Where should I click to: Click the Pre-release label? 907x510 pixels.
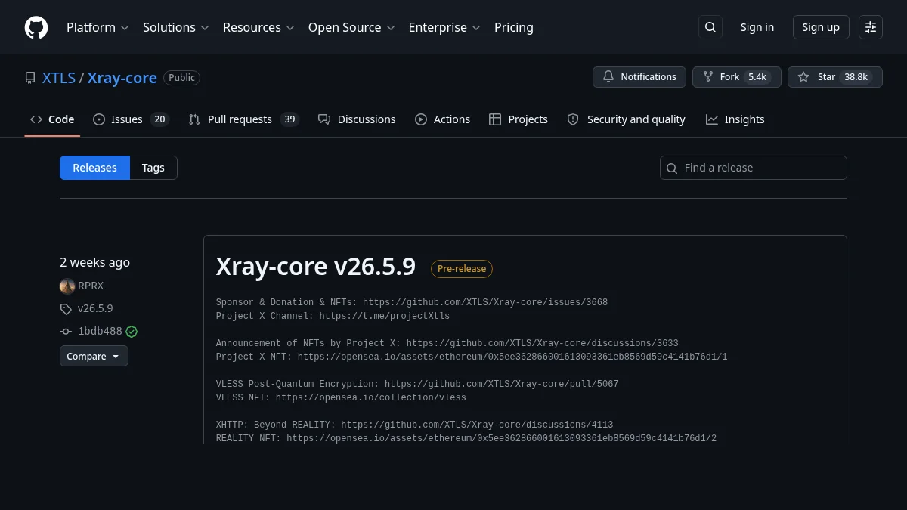(462, 269)
